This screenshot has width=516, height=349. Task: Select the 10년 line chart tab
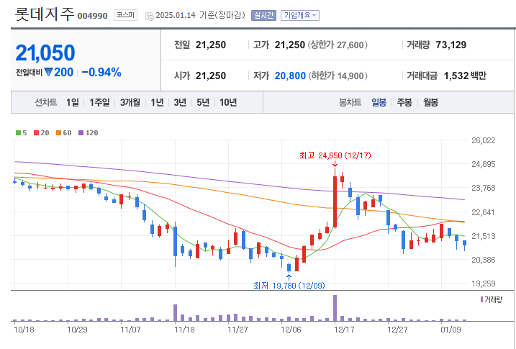228,102
